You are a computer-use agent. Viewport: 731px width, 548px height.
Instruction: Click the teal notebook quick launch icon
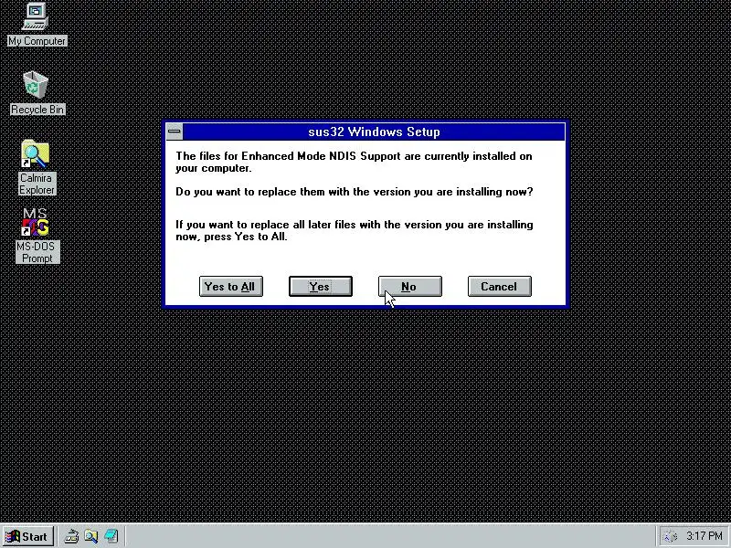click(x=111, y=536)
